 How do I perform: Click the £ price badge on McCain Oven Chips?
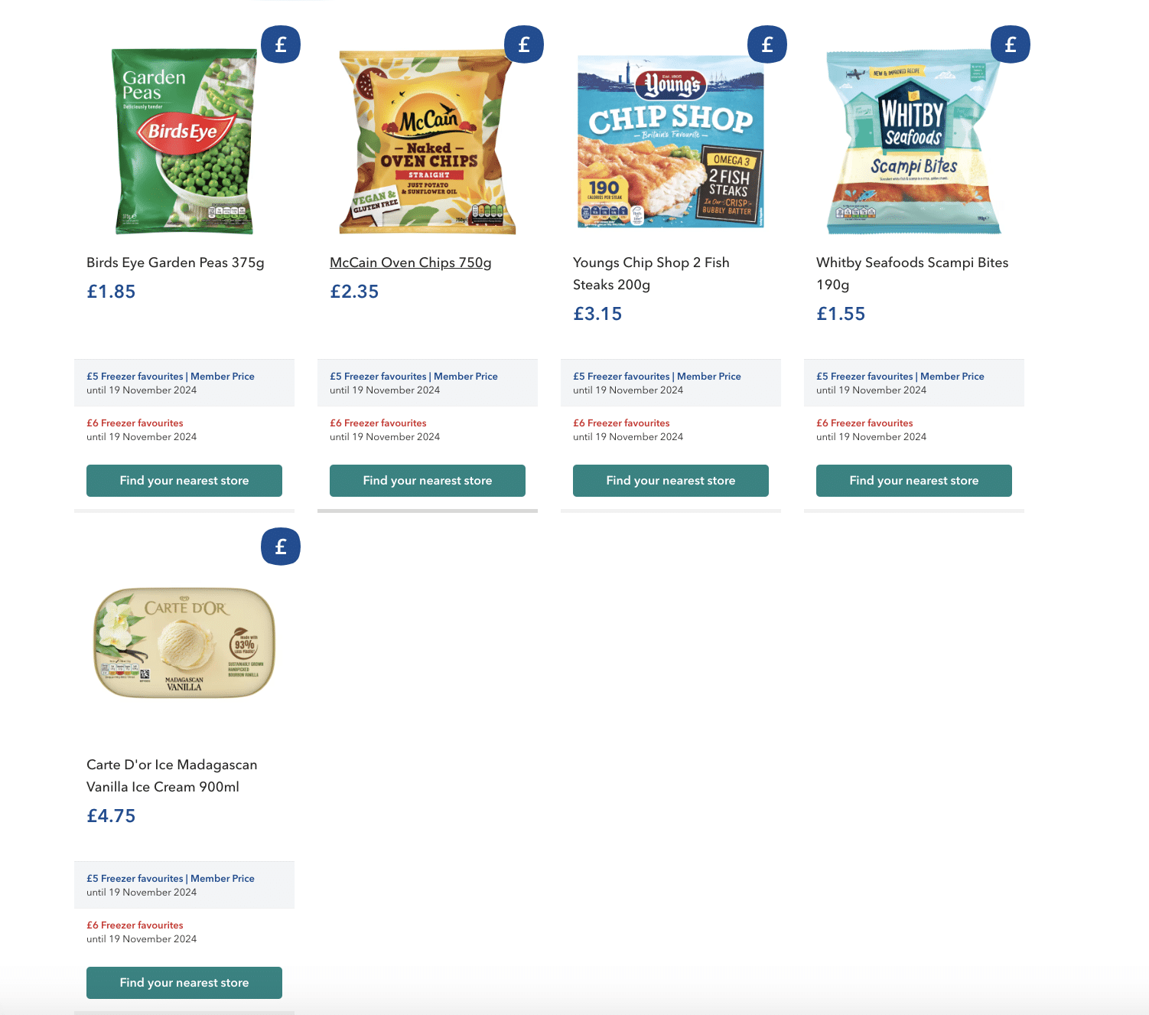[524, 44]
